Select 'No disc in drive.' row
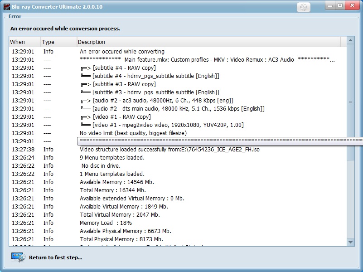This screenshot has height=272, width=363. pos(178,166)
